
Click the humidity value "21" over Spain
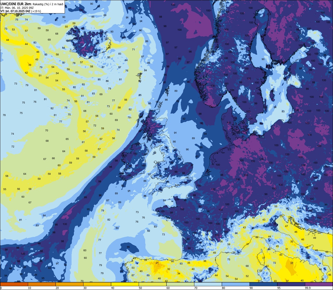157,263
